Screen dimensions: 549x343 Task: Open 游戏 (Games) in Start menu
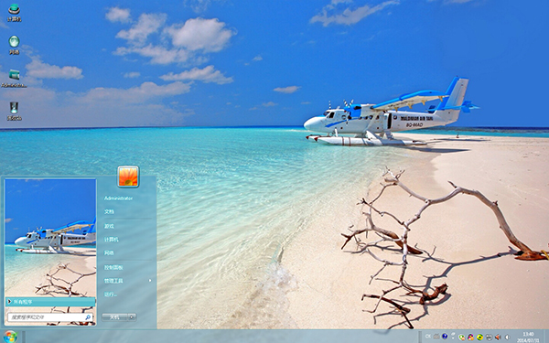tap(109, 226)
